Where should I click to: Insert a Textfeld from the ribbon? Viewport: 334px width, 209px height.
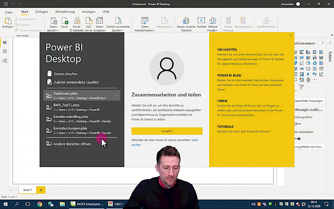coord(201,22)
